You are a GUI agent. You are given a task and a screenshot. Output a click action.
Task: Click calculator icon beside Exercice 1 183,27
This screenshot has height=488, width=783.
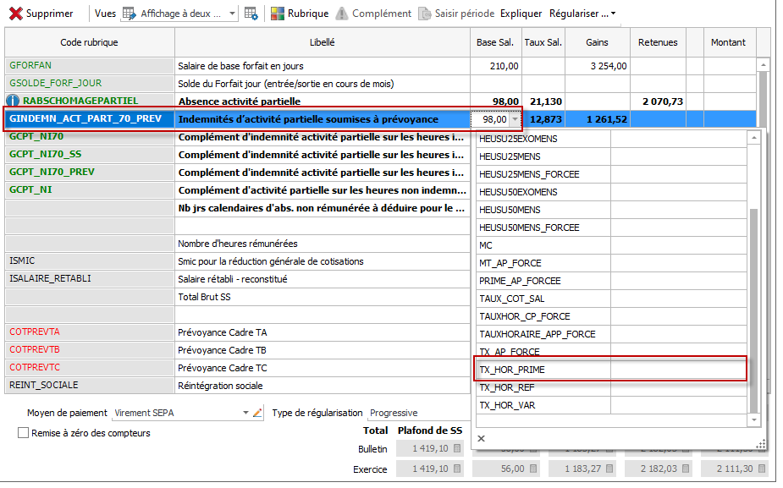[x=609, y=469]
